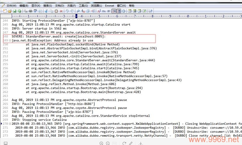Click the Print icon in the toolbar
The height and width of the screenshot is (145, 242).
[30, 11]
